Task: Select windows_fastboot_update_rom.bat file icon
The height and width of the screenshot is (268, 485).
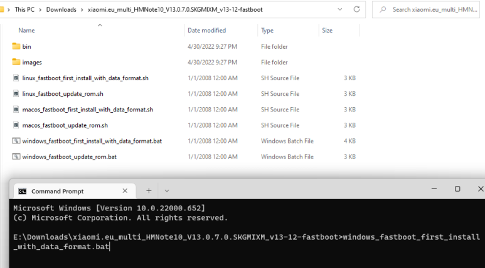Action: 16,157
